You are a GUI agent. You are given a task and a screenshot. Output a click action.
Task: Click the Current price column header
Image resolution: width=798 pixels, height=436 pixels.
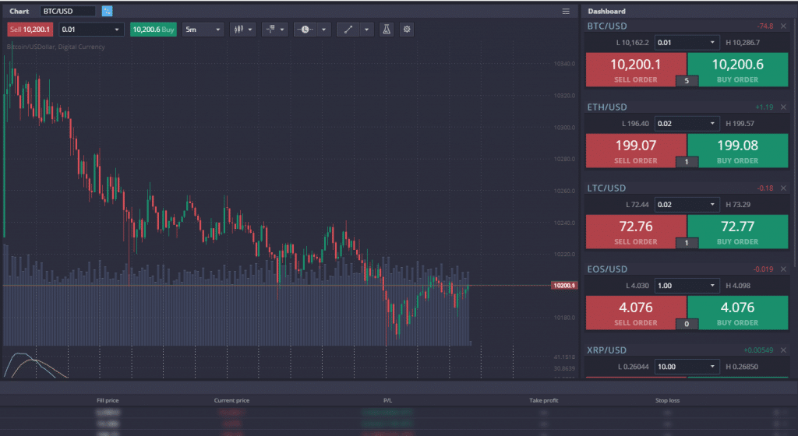(232, 400)
